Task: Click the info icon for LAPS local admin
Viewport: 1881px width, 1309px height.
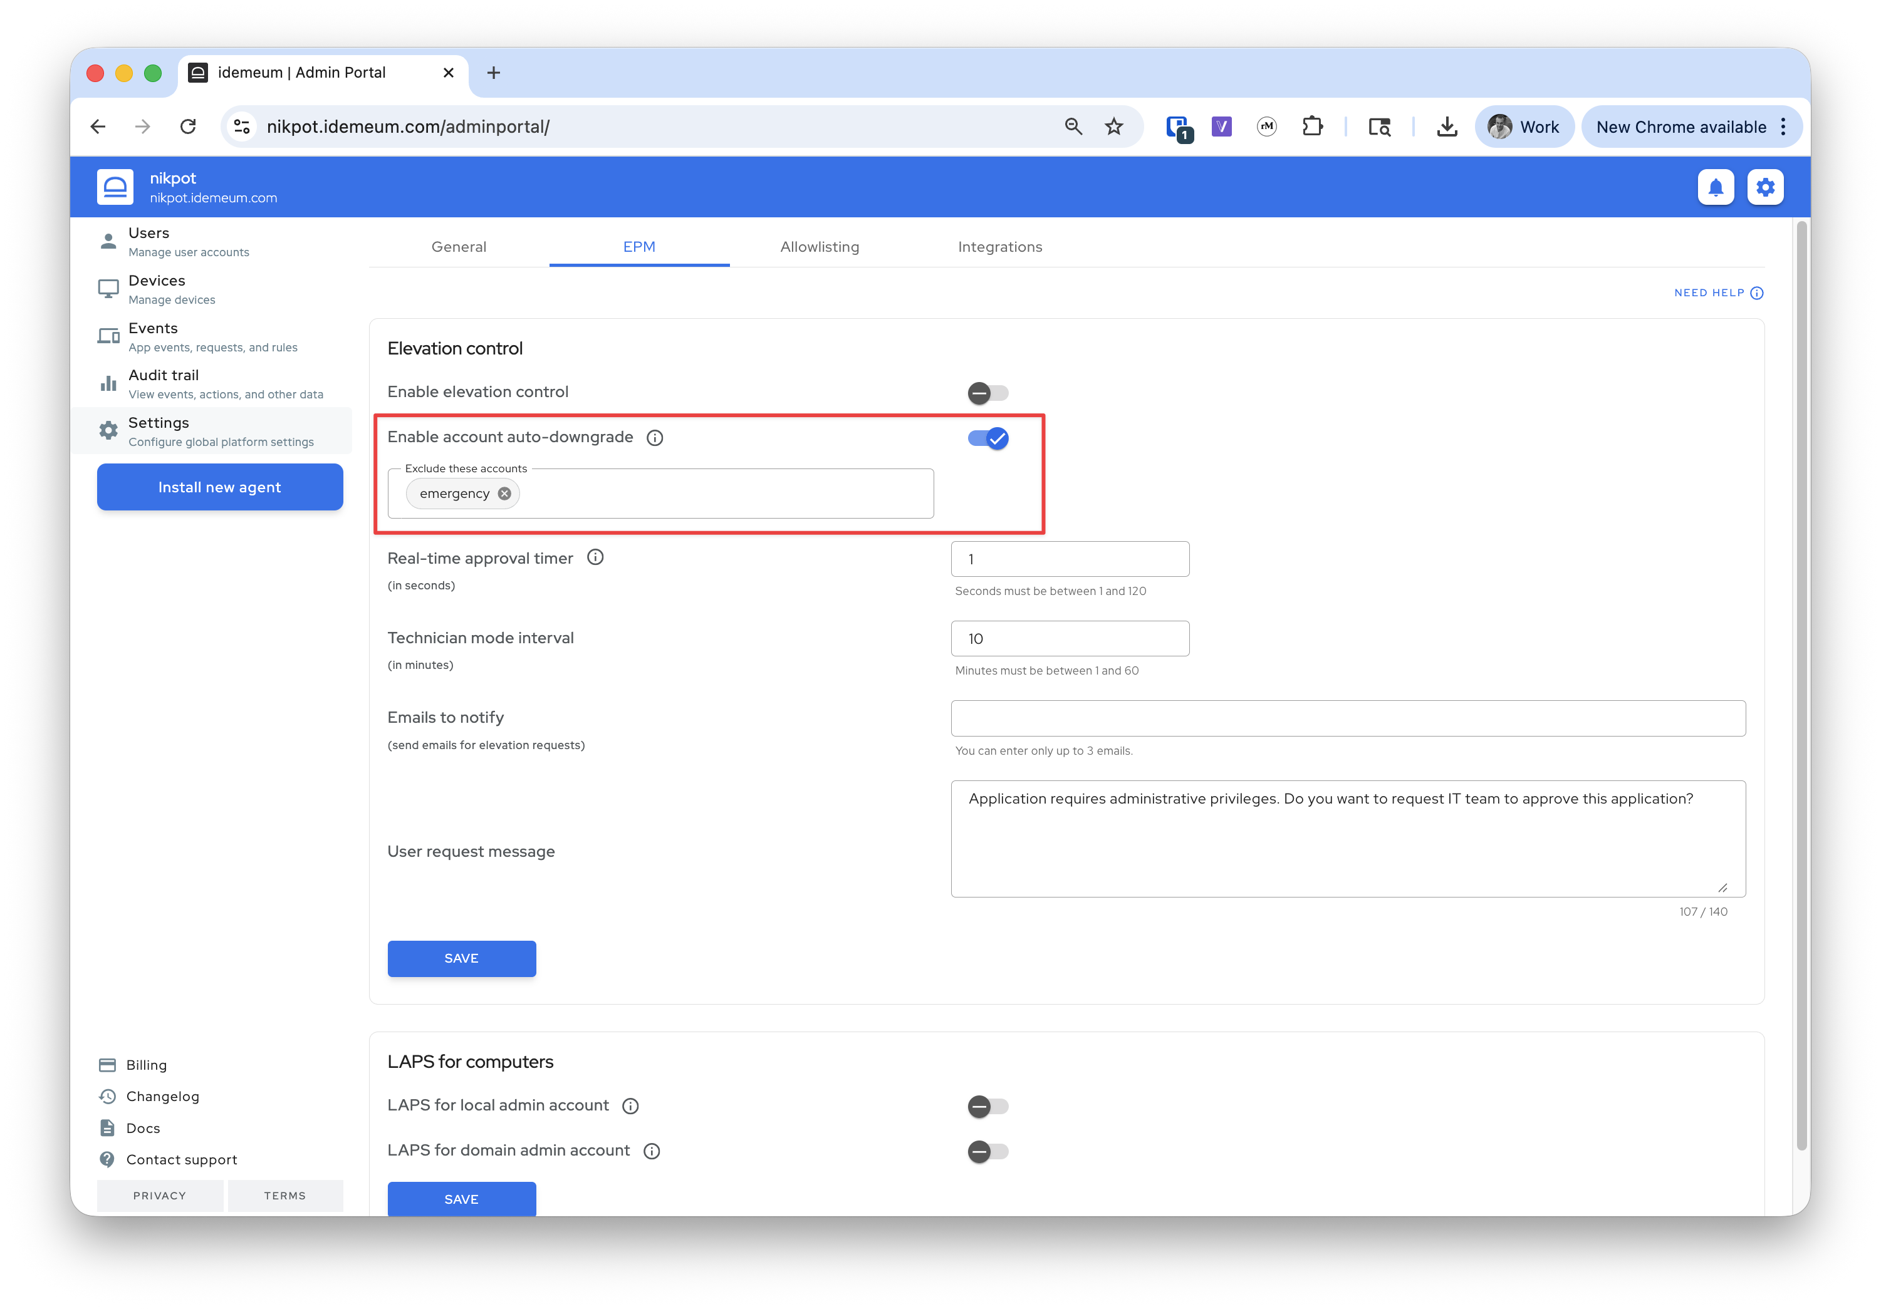Action: (630, 1106)
